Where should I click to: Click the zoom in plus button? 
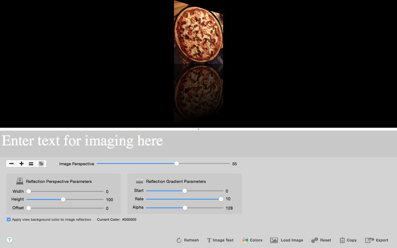(21, 164)
